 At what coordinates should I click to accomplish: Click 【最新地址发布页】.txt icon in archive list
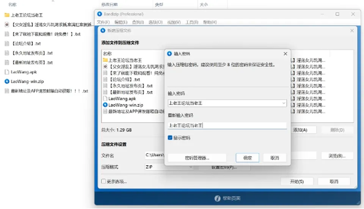click(x=105, y=92)
